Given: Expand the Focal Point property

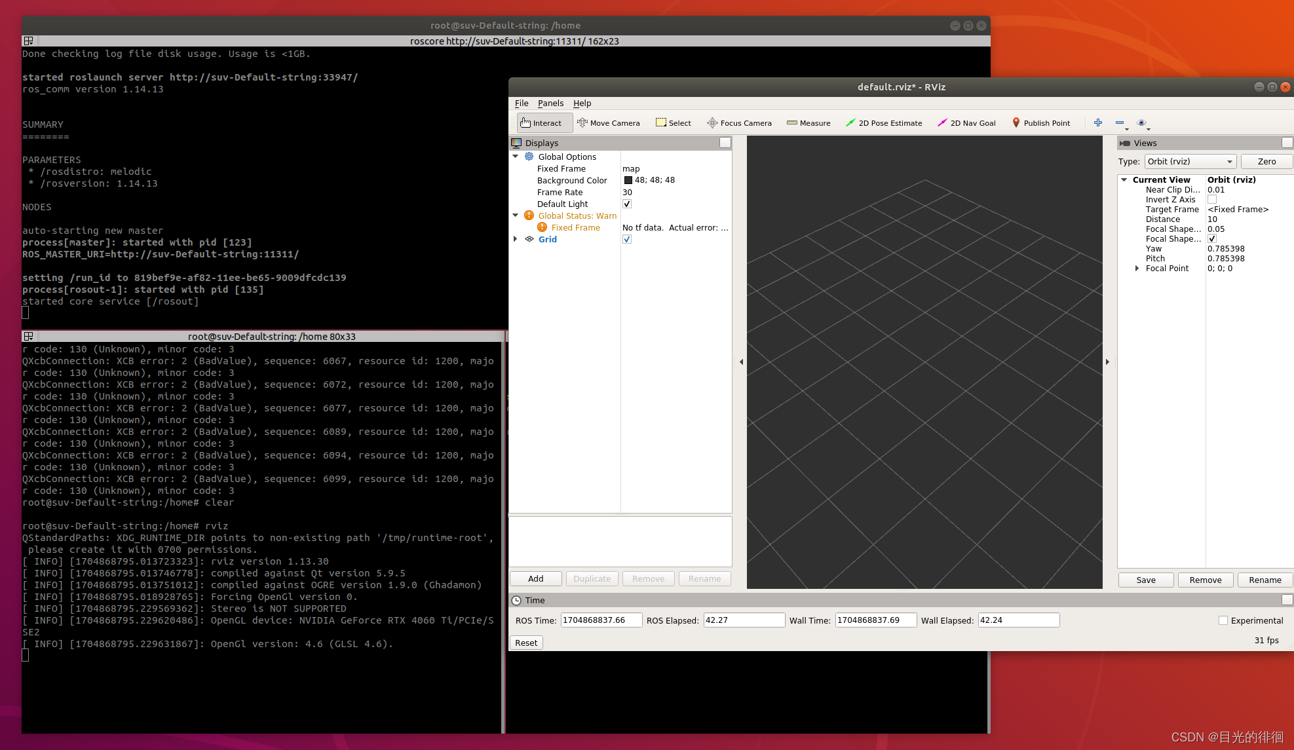Looking at the screenshot, I should click(x=1137, y=268).
